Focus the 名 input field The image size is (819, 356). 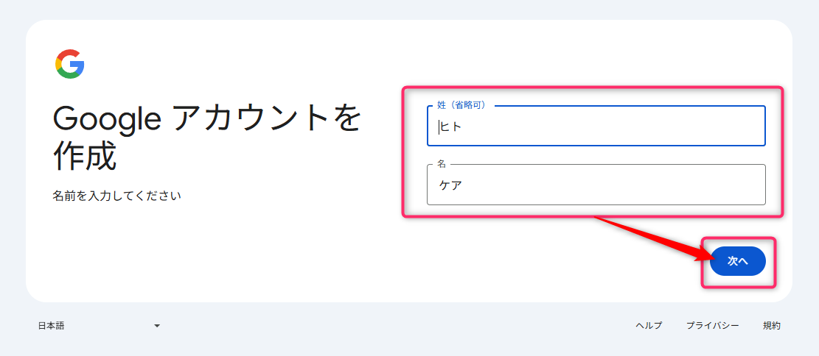tap(596, 185)
